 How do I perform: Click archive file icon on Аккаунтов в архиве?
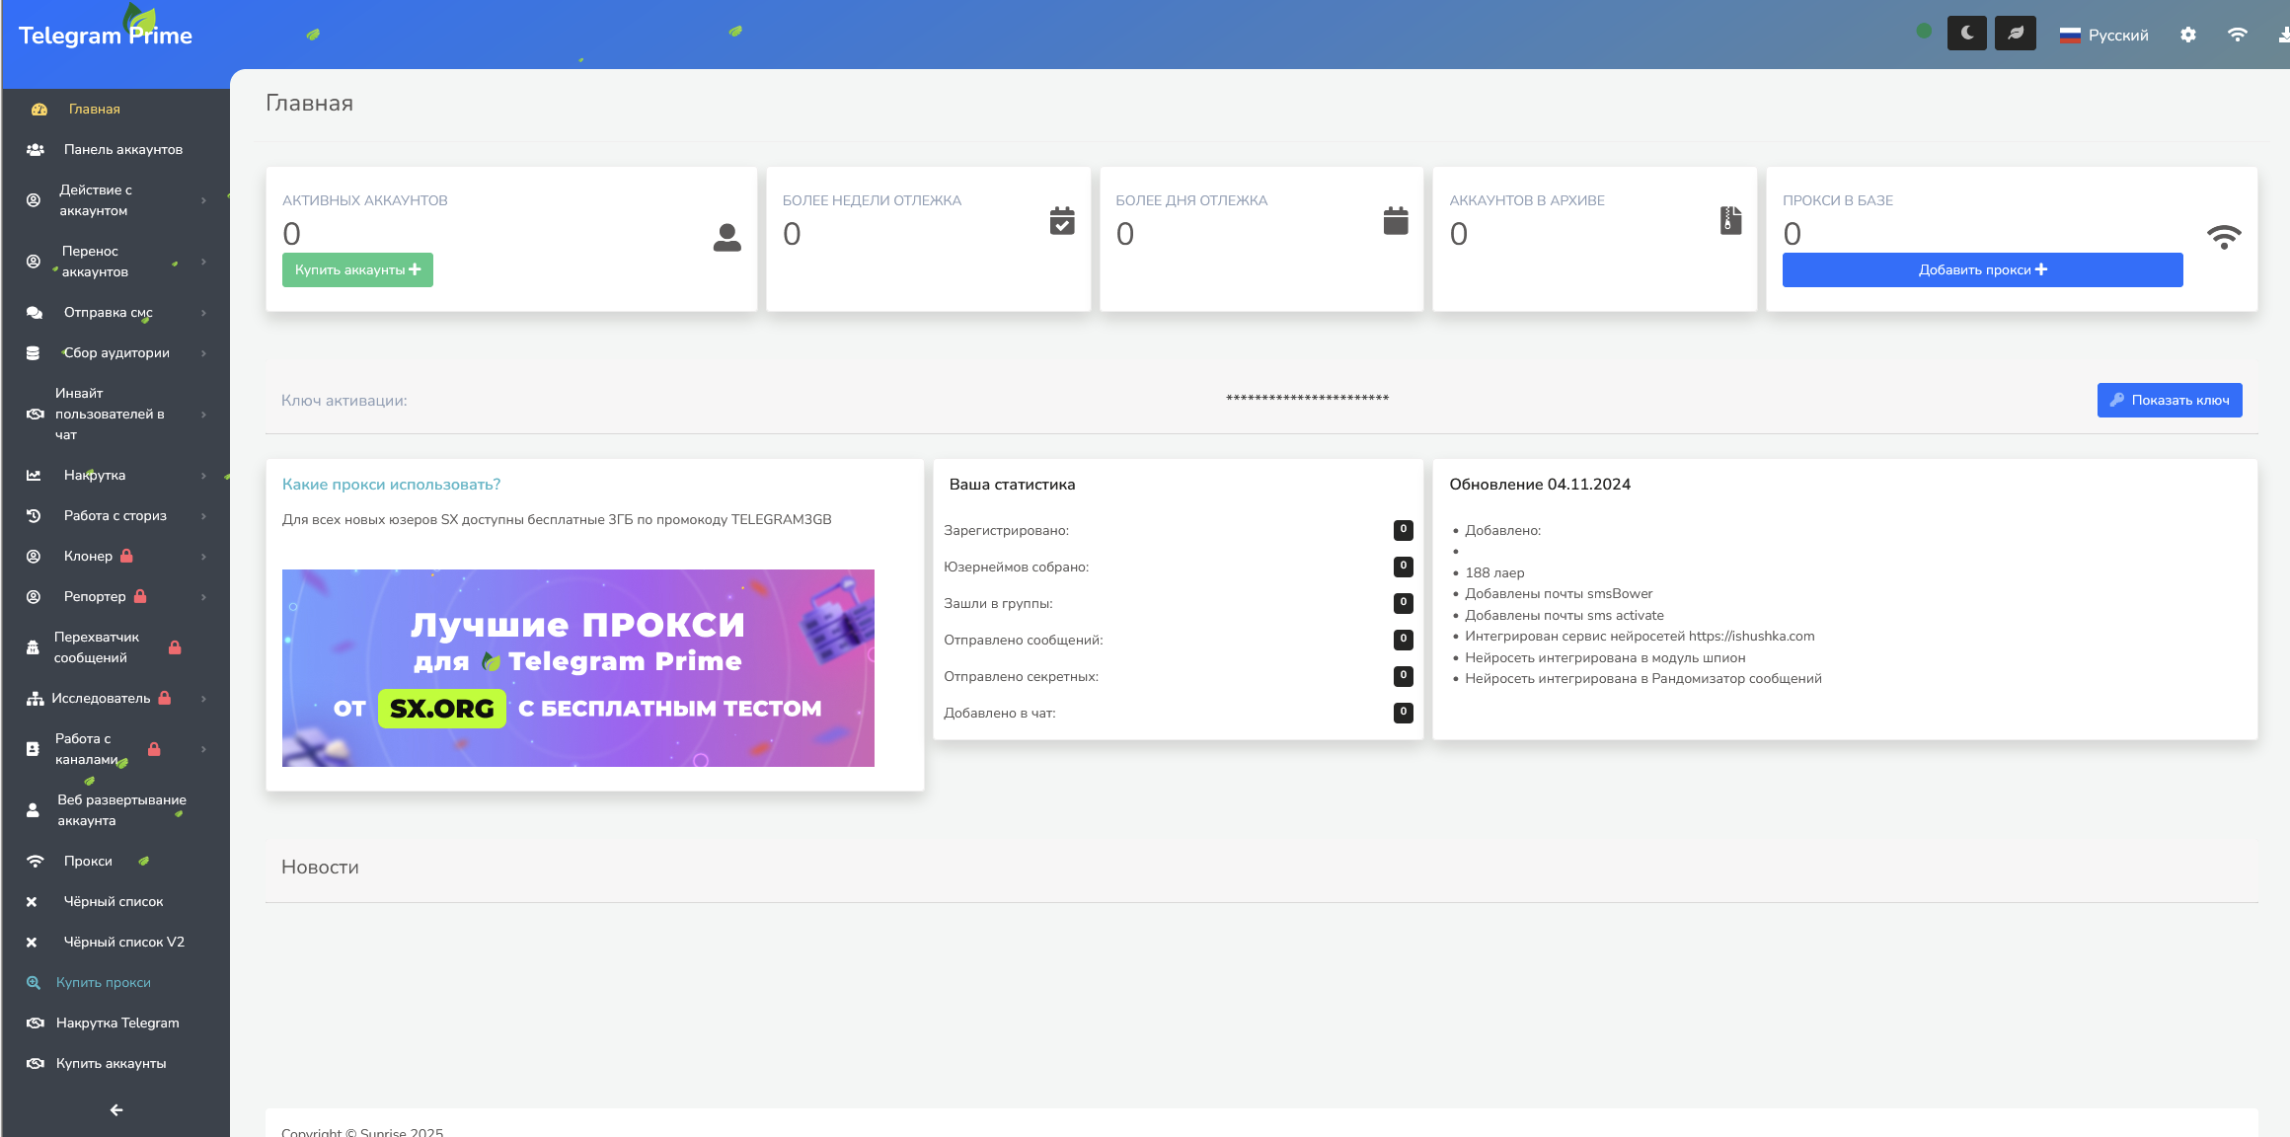(x=1731, y=221)
